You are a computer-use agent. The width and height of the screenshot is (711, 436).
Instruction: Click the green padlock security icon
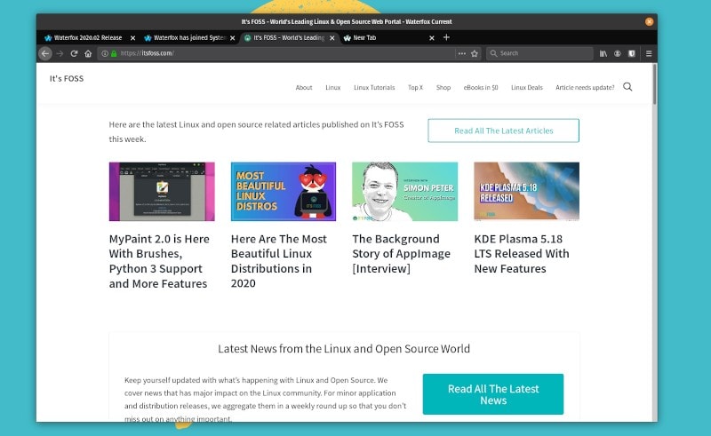[x=114, y=53]
